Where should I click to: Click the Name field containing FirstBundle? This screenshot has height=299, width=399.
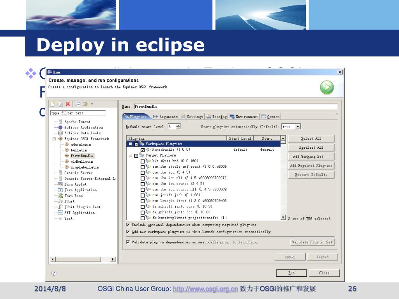236,107
